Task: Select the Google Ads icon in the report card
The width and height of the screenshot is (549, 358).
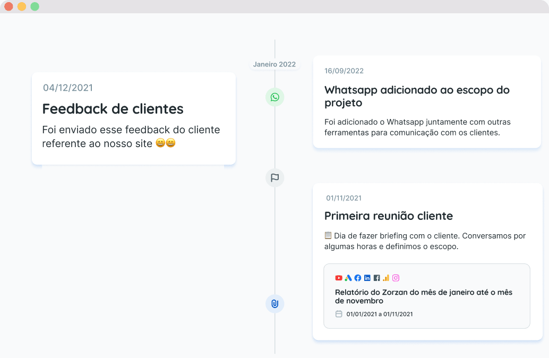Action: 348,278
